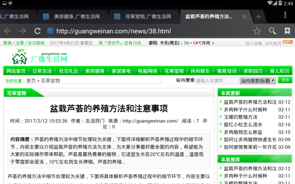This screenshot has width=295, height=184.
Task: Open 休闲娱乐 in the navigation bar
Action: pos(200,71)
